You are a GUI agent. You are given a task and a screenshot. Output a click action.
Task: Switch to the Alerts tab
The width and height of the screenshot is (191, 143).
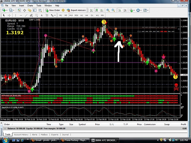pos(35,135)
